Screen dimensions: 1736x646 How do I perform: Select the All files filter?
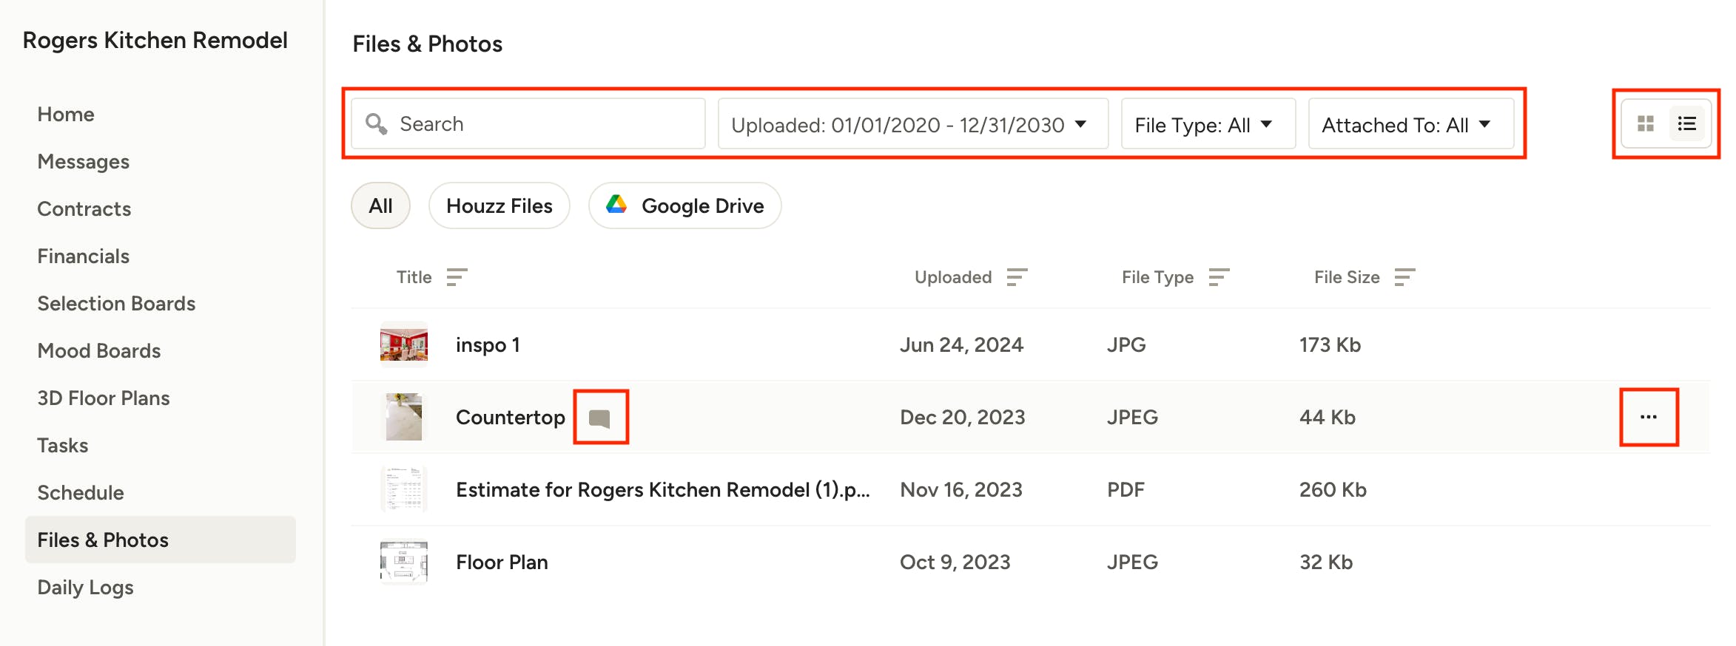pyautogui.click(x=380, y=205)
